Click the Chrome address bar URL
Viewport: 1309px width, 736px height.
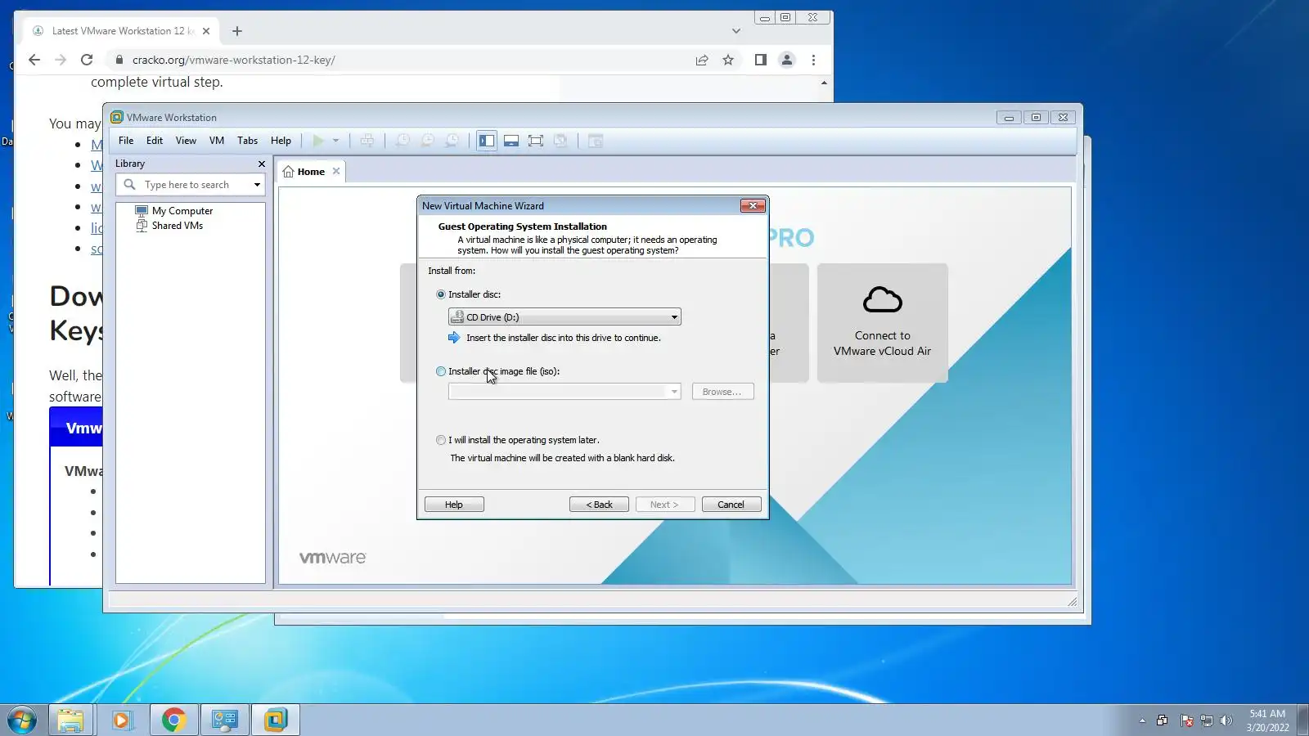234,60
